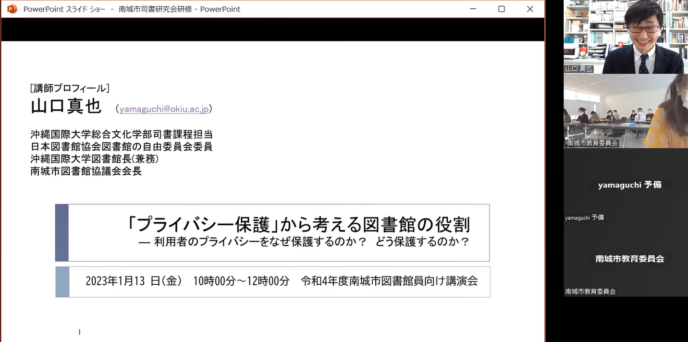Image resolution: width=688 pixels, height=342 pixels.
Task: Click the PowerPoint logo in the title bar
Action: (12, 9)
